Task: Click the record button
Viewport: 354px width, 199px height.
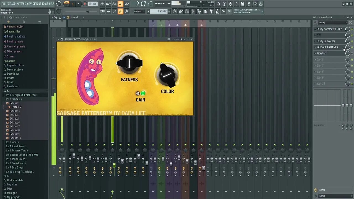Action: (85, 4)
